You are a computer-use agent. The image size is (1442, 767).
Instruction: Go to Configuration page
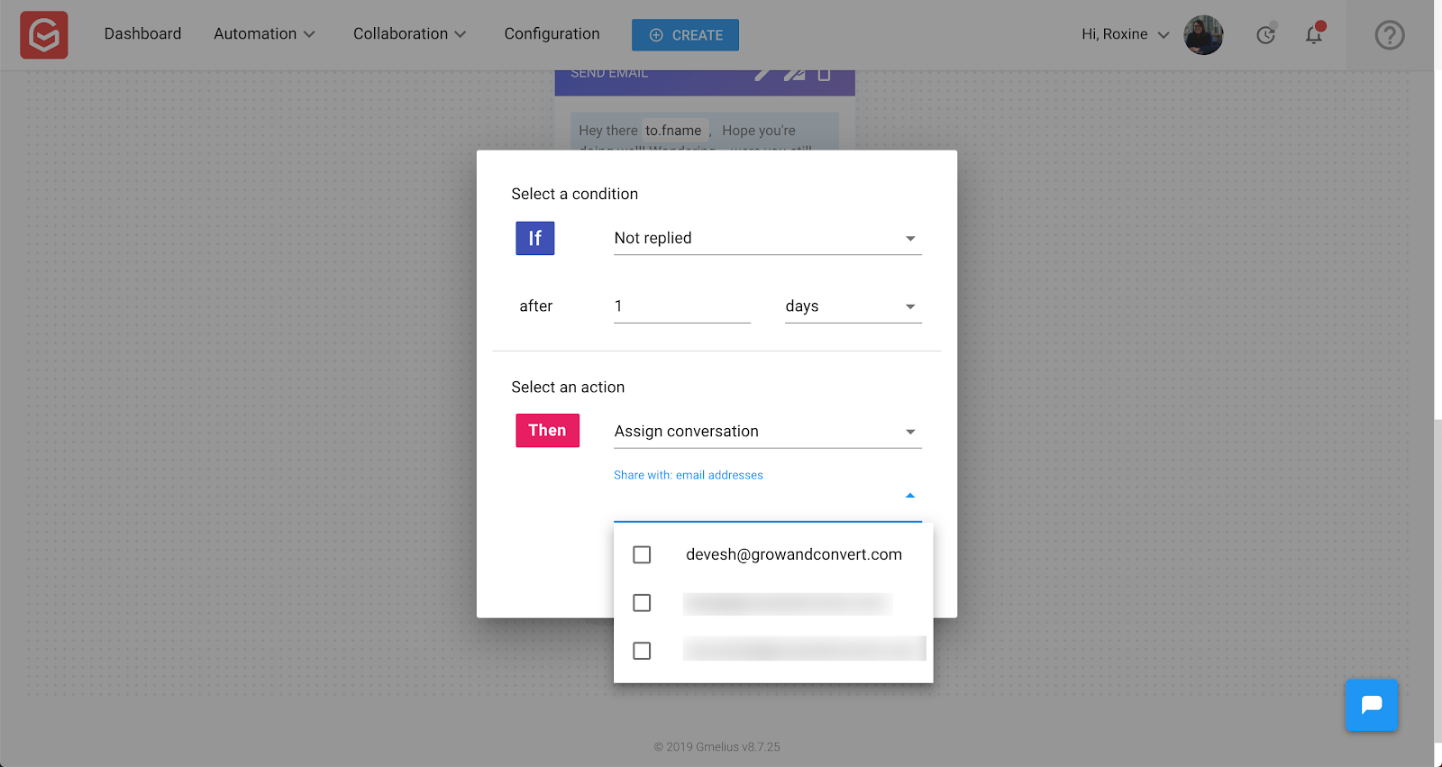[x=552, y=34]
